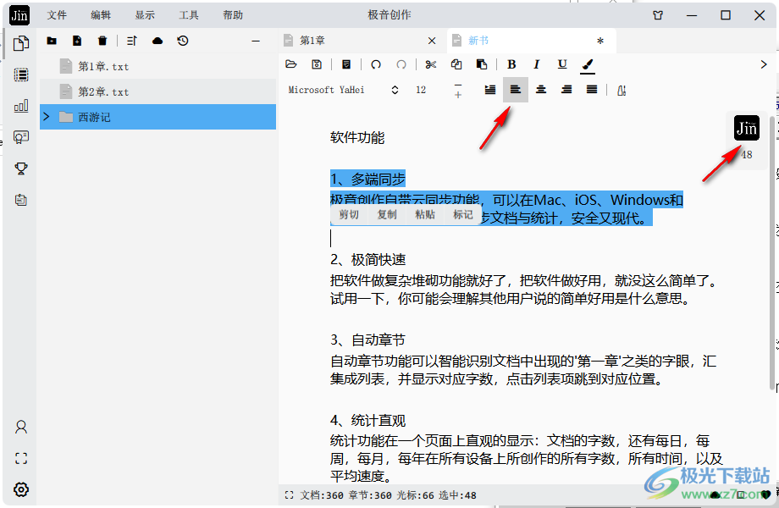
Task: Delete selected item with trash icon
Action: tap(102, 41)
